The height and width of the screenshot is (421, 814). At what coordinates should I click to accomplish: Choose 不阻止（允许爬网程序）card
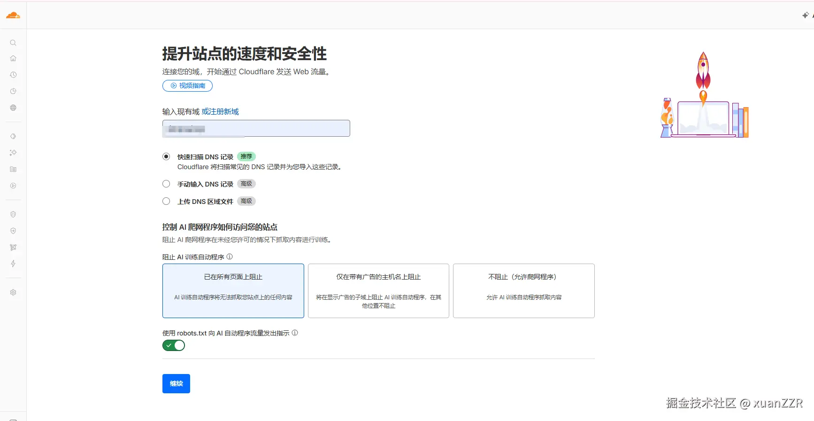(x=524, y=291)
